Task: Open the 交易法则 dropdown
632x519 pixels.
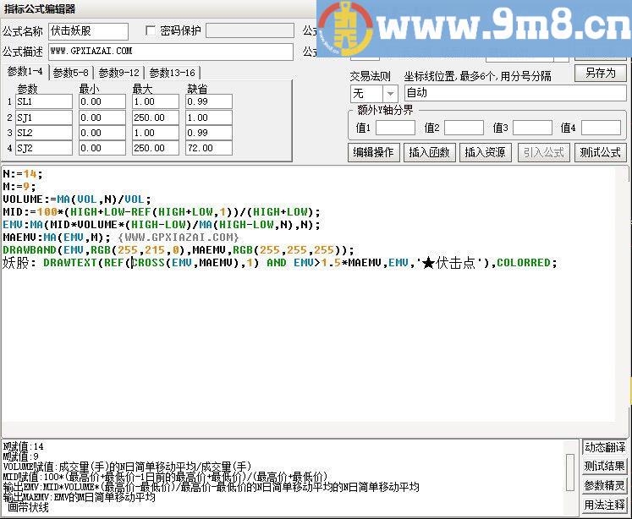Action: (390, 94)
